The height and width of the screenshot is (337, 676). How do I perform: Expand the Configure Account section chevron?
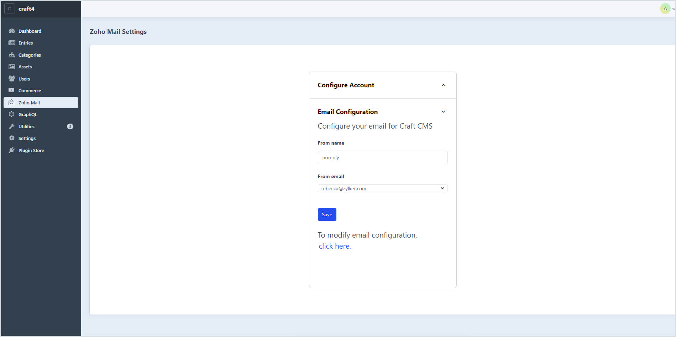tap(443, 85)
